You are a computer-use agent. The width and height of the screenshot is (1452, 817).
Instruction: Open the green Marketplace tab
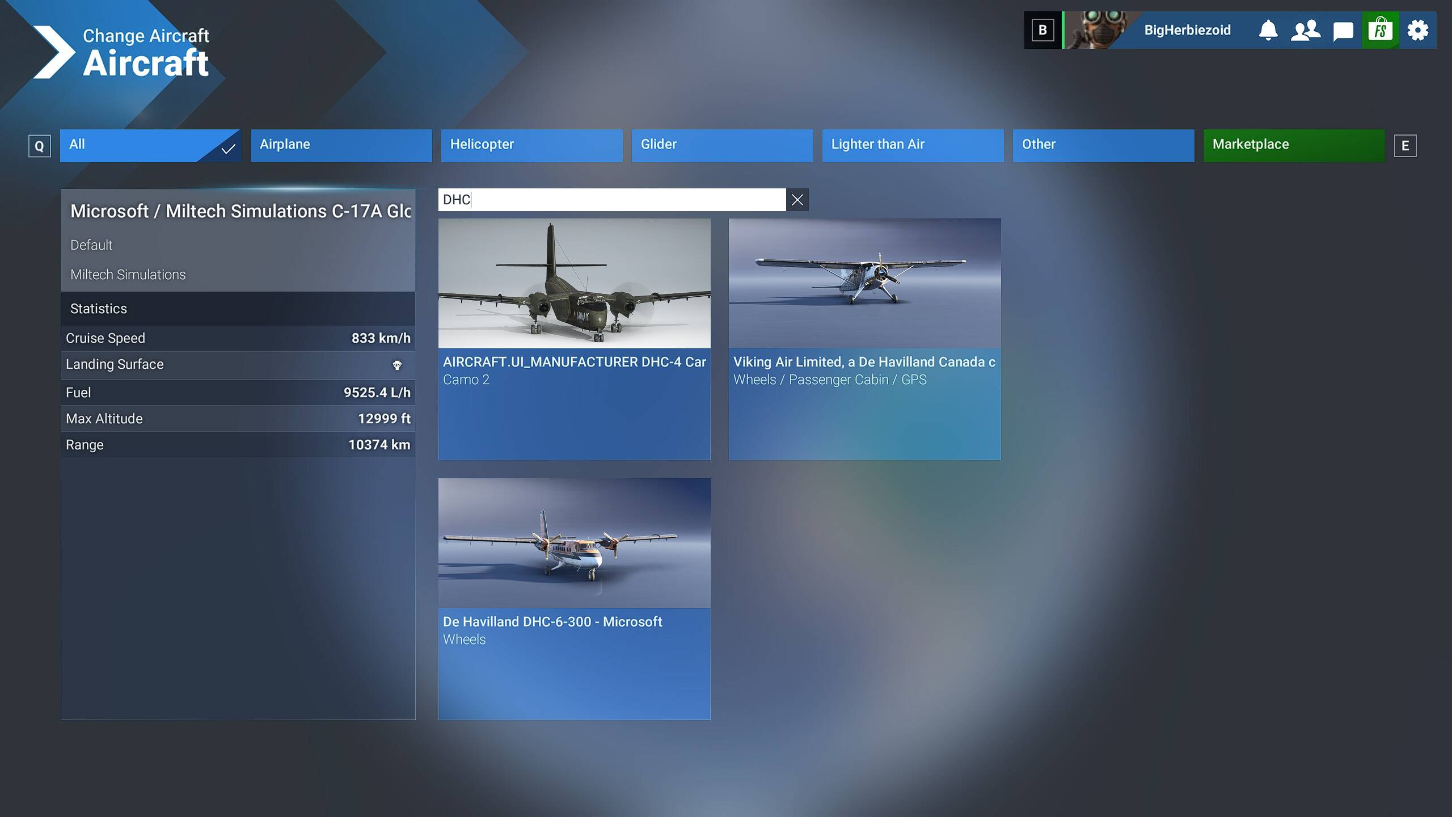1294,146
